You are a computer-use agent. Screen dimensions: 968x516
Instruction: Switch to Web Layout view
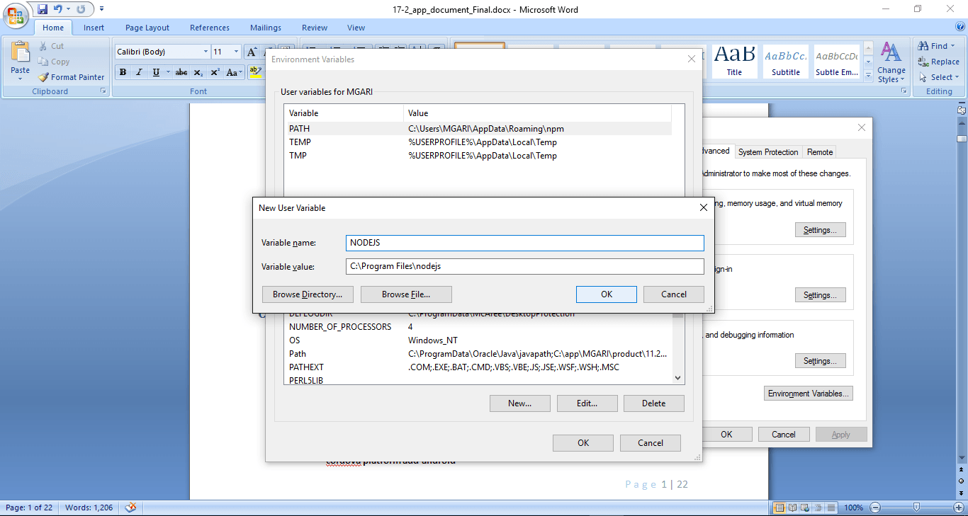tap(804, 508)
